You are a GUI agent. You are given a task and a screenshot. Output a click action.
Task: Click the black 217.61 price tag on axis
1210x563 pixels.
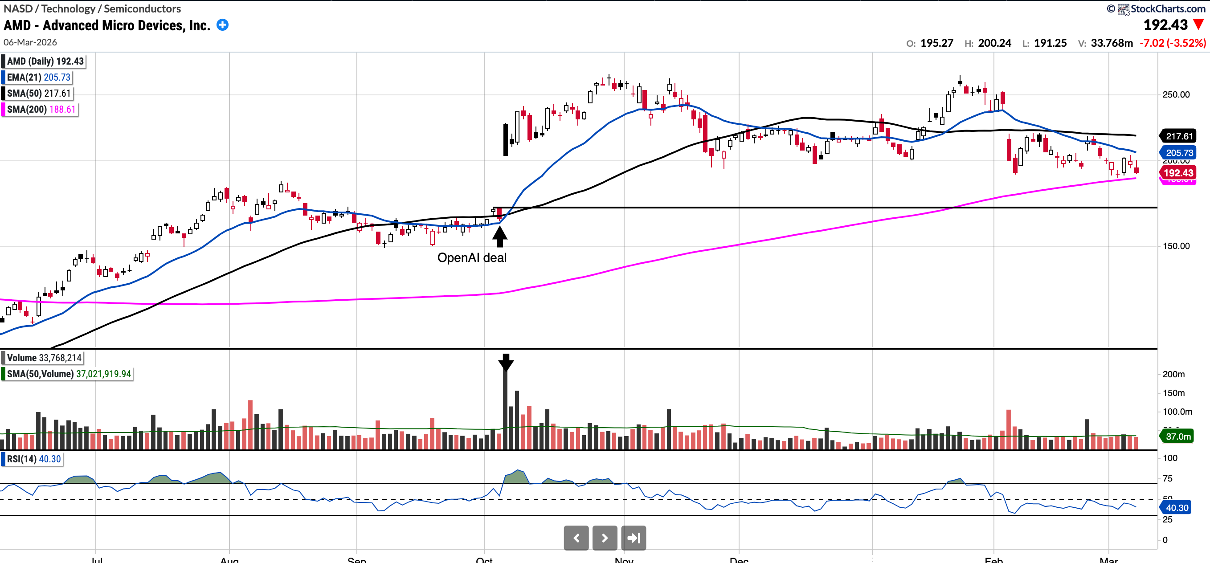1178,136
